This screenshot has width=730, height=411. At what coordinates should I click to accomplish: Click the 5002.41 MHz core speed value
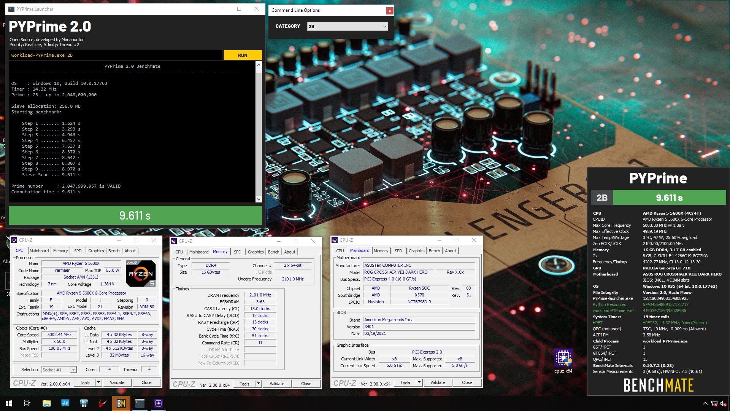[59, 335]
